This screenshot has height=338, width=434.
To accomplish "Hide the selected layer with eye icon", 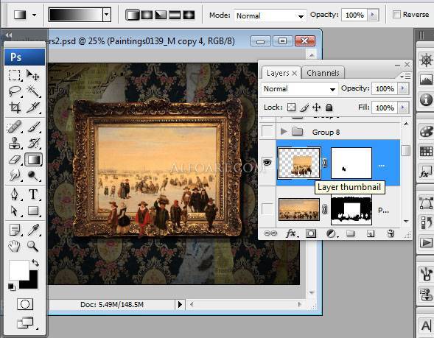I will 267,162.
